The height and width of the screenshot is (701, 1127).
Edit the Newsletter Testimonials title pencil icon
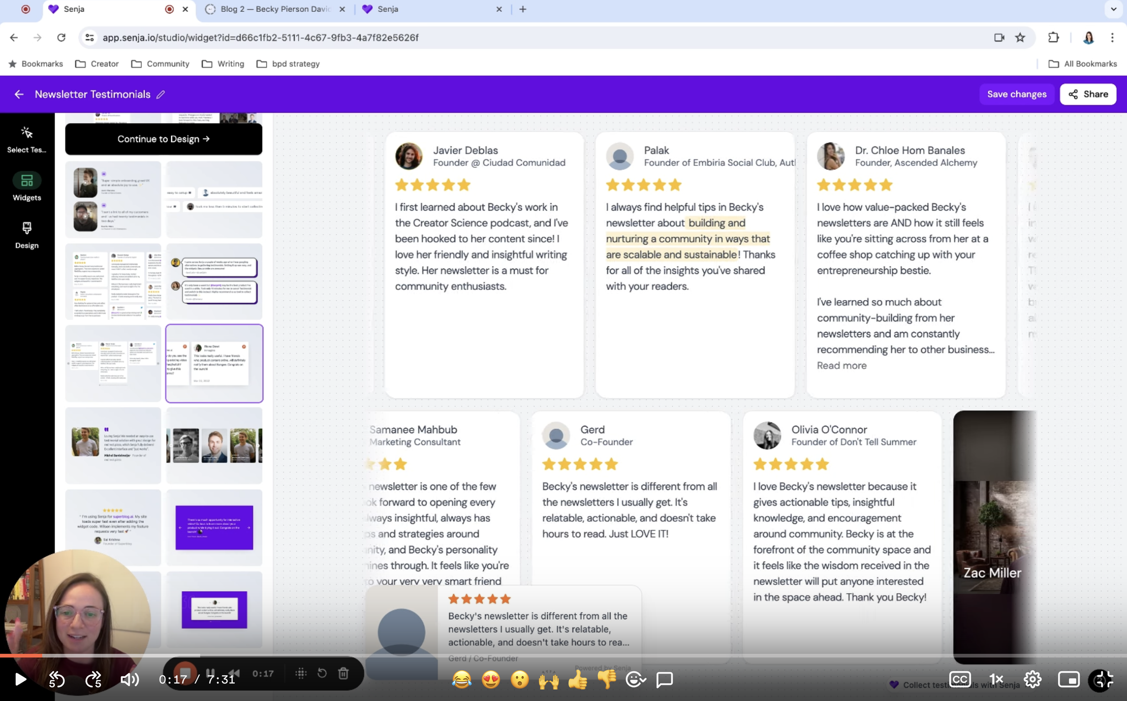(160, 95)
